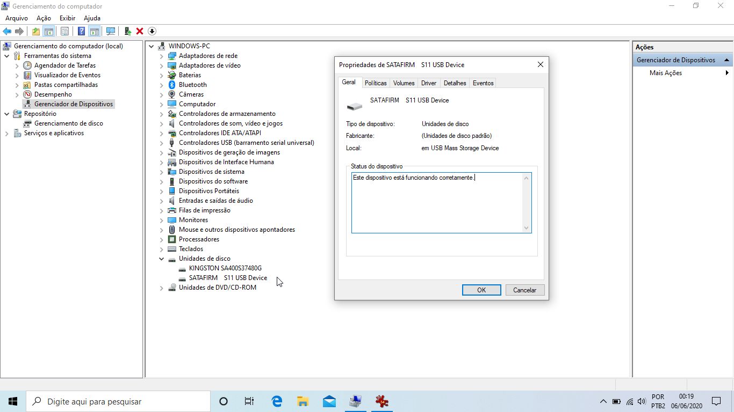Open Microsoft Edge from the taskbar
The image size is (734, 412).
coord(277,401)
